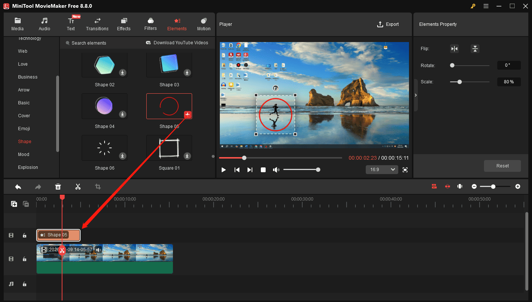
Task: Download the Shape 02 element
Action: coord(123,73)
